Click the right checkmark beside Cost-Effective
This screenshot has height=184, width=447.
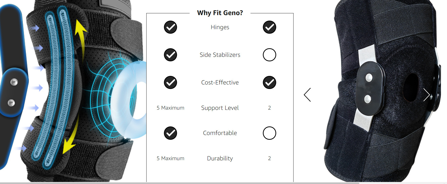[x=269, y=82]
